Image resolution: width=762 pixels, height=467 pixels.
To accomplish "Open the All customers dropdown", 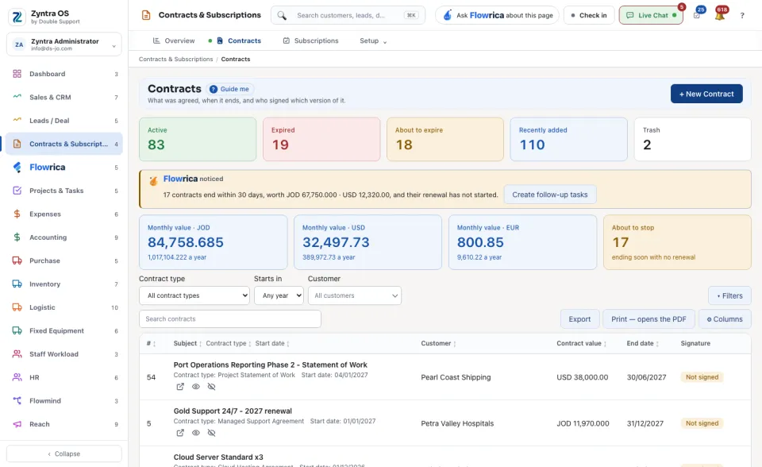I will coord(355,295).
